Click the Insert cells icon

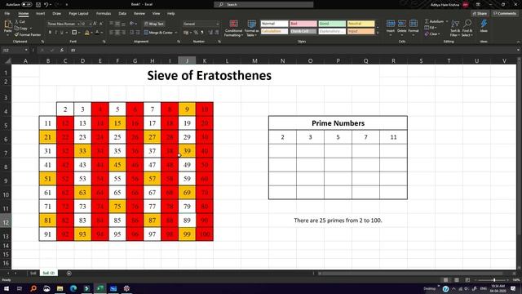[391, 24]
